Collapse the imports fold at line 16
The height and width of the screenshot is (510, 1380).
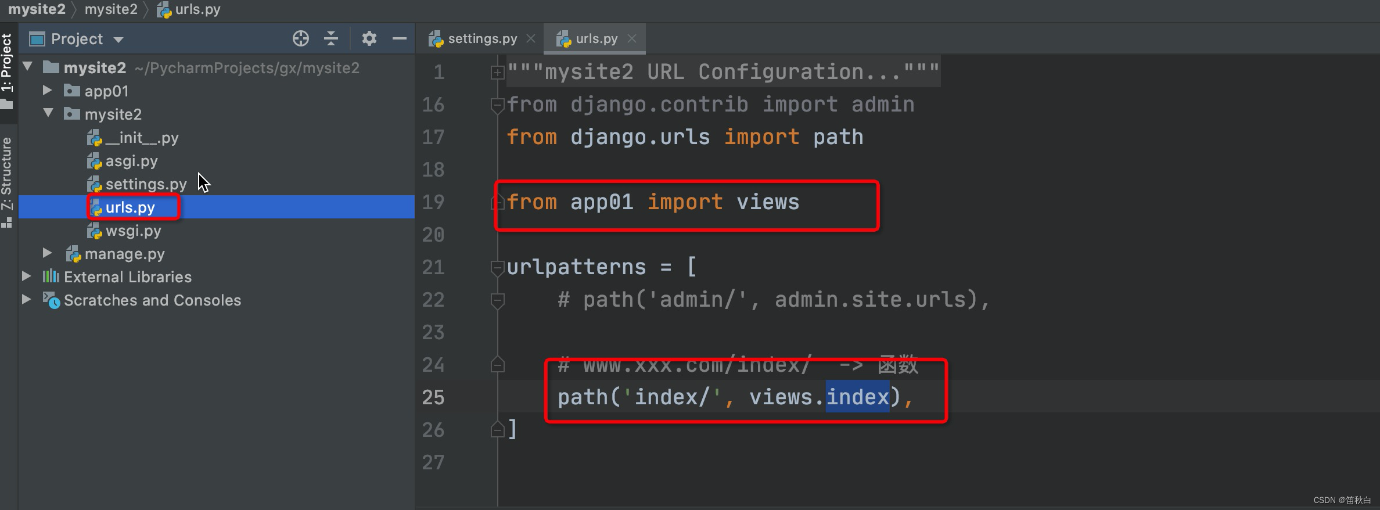[497, 106]
